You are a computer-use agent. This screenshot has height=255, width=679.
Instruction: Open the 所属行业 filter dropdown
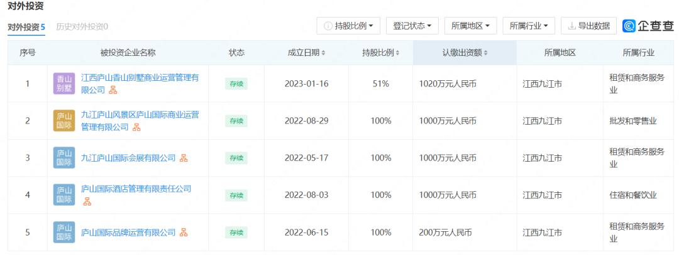[x=529, y=26]
